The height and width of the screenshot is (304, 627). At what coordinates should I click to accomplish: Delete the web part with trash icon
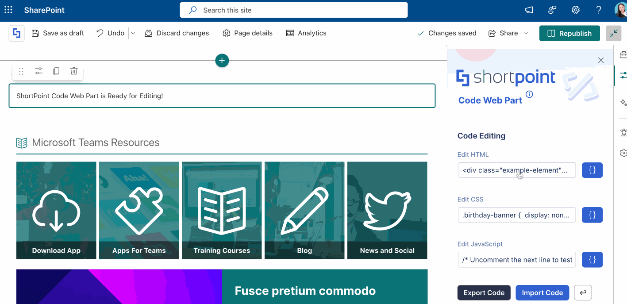click(74, 71)
